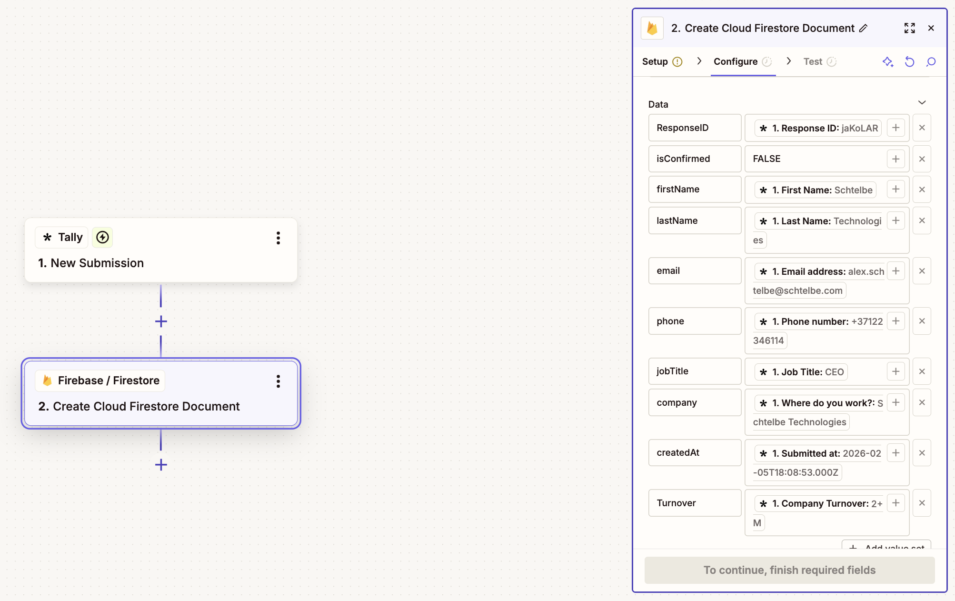Open the Tally step three-dot menu
The height and width of the screenshot is (601, 955).
tap(278, 238)
